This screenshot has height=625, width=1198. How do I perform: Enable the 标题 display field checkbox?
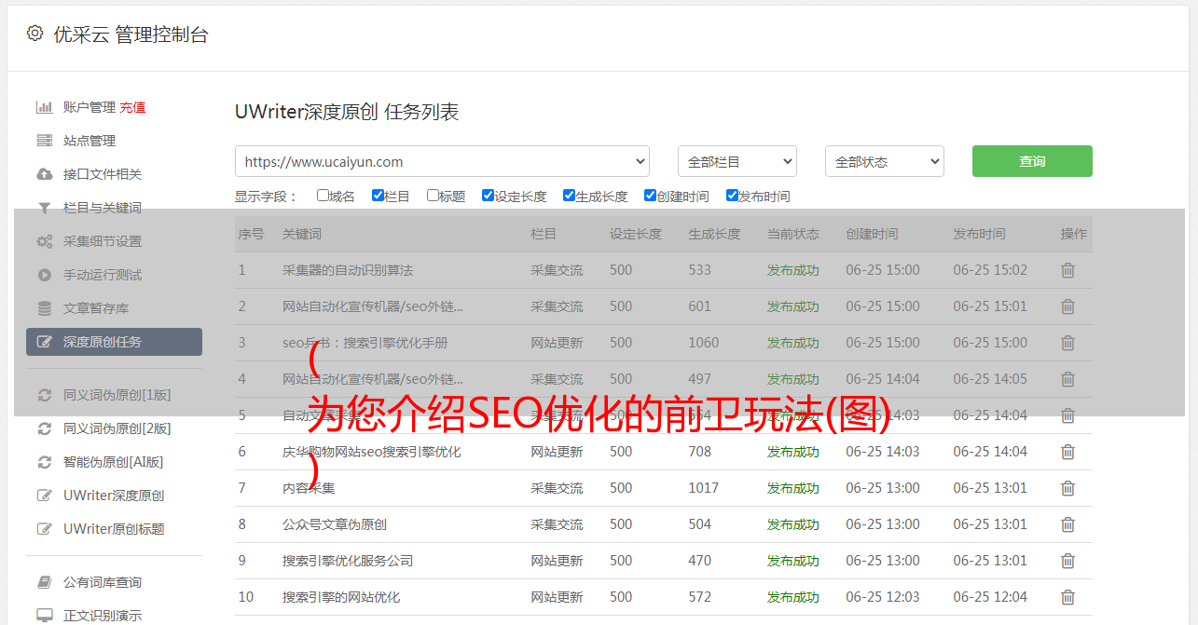pyautogui.click(x=433, y=196)
